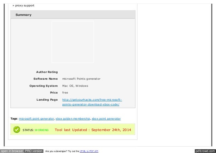Screen dimensions: 216x153
Task: Click the HTML to PDF API link
Action: (89, 151)
